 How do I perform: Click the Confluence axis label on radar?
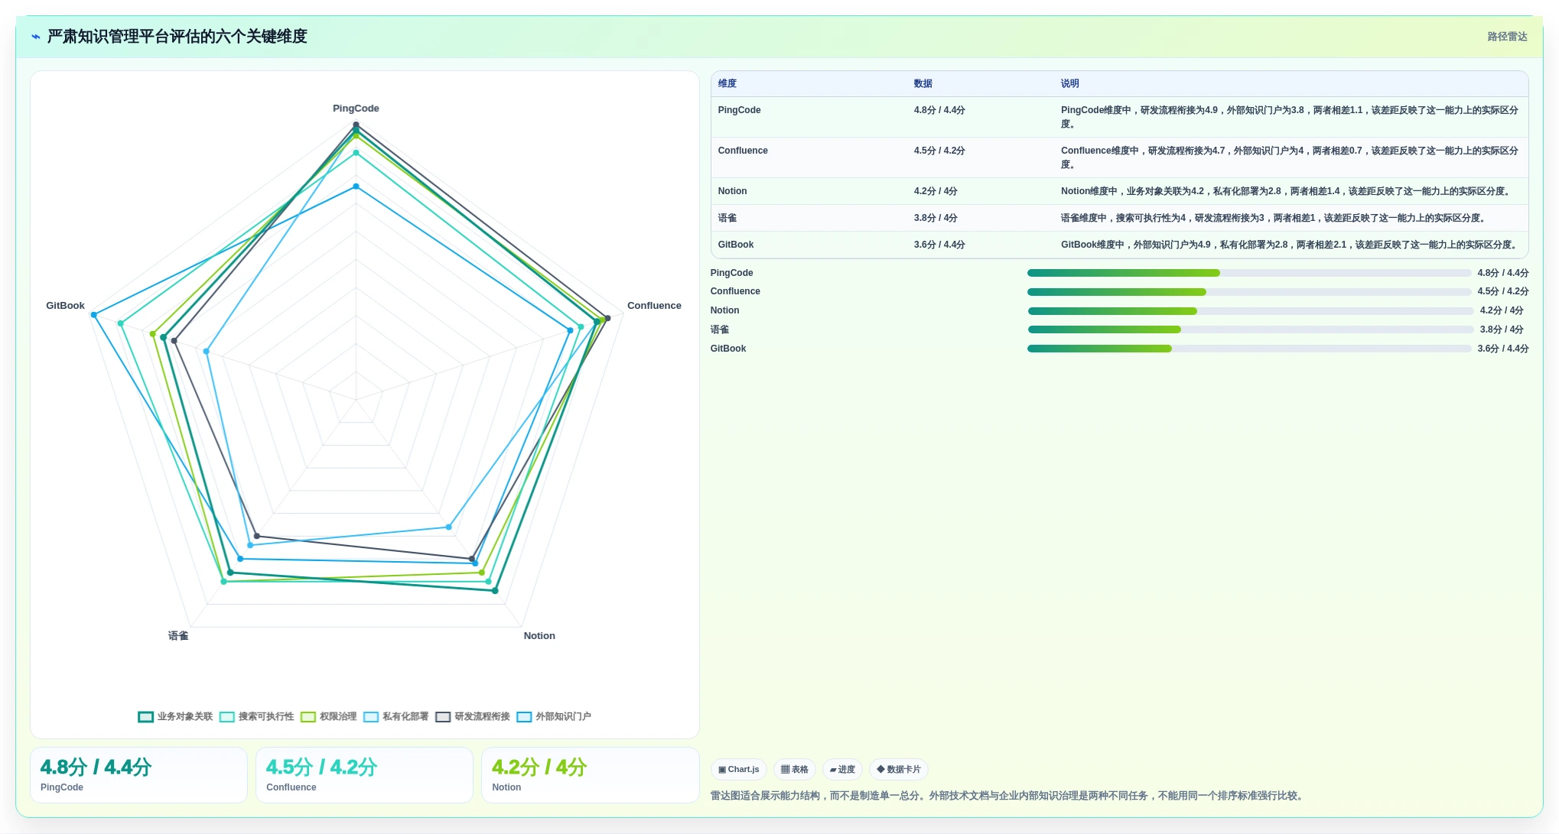pyautogui.click(x=654, y=306)
